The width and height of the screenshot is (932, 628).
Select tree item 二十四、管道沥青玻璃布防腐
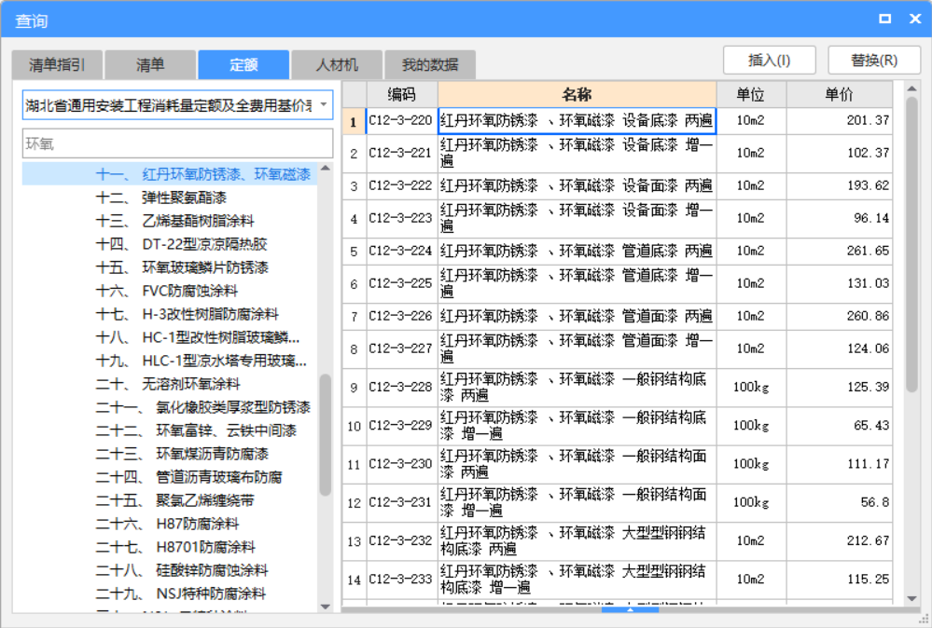pyautogui.click(x=189, y=477)
